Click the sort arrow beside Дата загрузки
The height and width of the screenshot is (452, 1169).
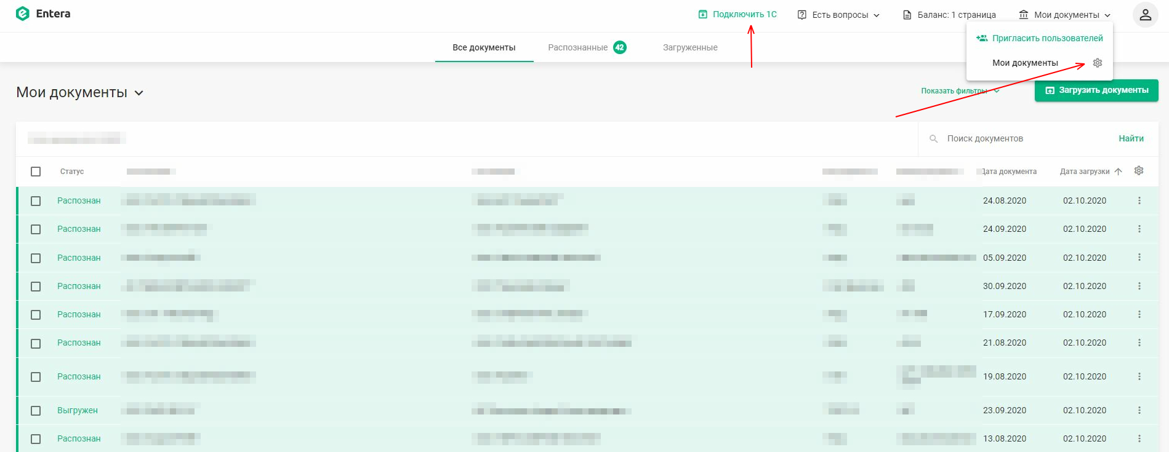point(1119,172)
